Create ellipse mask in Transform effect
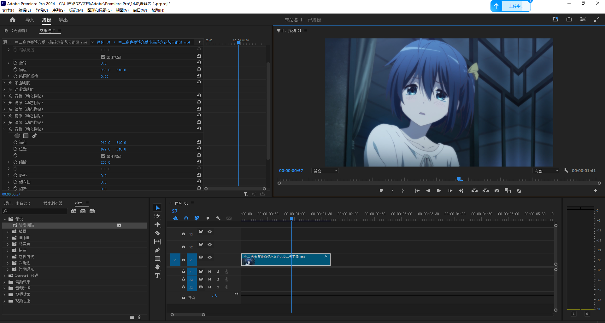605x323 pixels. (x=17, y=136)
